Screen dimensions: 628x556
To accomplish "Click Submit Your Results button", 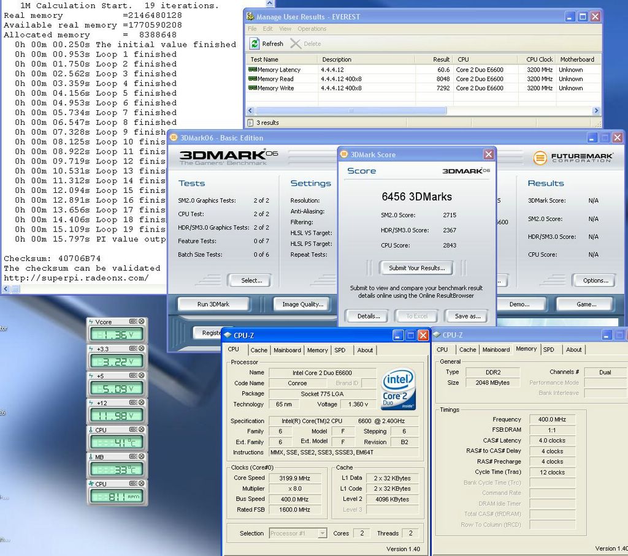I will 416,268.
